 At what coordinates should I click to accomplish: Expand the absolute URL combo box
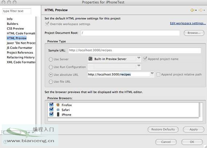[152, 73]
